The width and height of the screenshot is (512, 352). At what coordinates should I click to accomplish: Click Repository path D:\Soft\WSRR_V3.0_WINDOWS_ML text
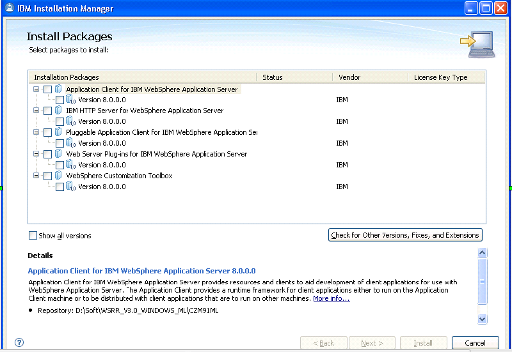point(147,310)
